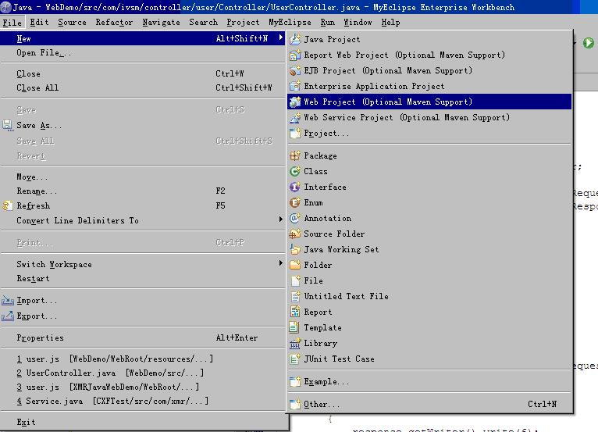Choose Web Project (Optional Maven Support) label

click(x=388, y=102)
